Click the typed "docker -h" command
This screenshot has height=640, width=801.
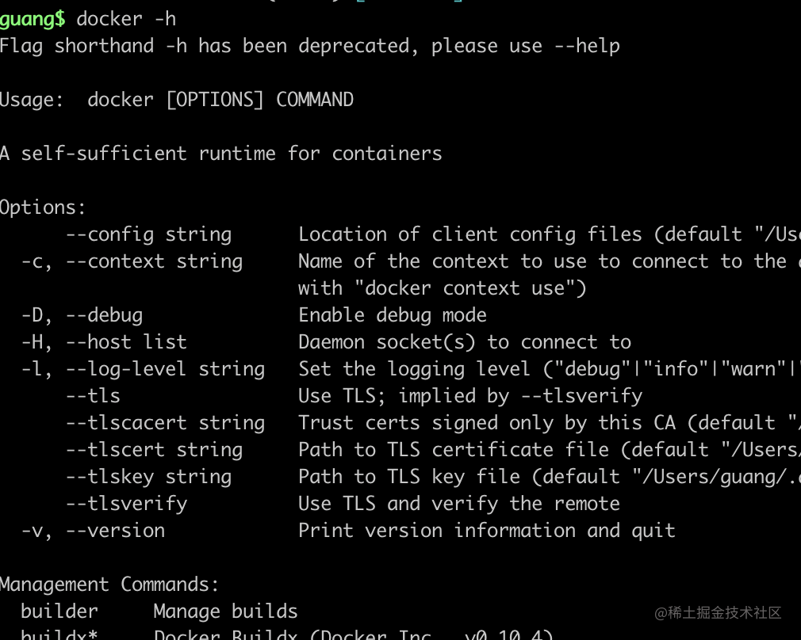(x=126, y=19)
